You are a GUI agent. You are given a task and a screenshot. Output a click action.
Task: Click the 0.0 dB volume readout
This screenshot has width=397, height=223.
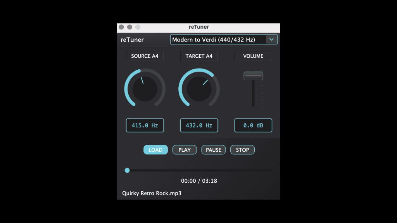point(253,125)
